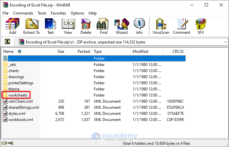Sort by the Modified column header
Image resolution: width=229 pixels, height=147 pixels.
(147, 51)
